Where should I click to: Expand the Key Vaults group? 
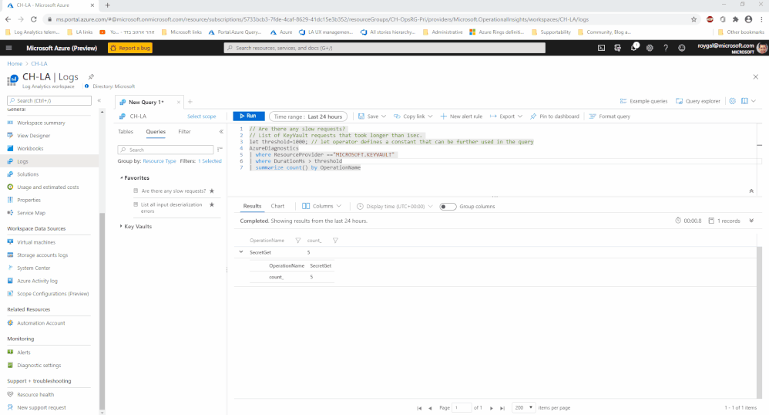[121, 227]
